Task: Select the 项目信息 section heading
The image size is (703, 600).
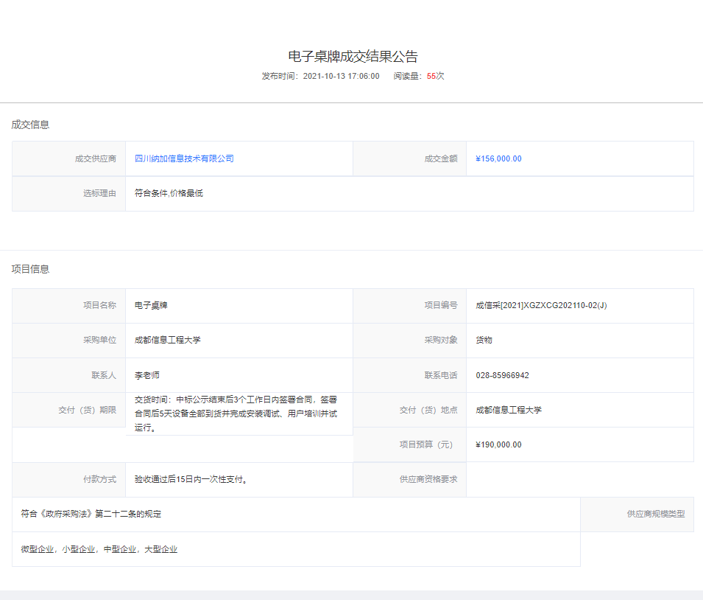Action: 30,269
